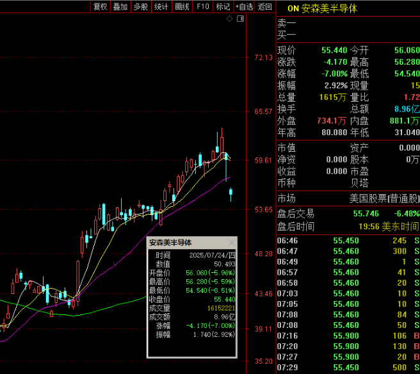Select the 07:29 trade tick row
420x374 pixels.
point(348,368)
